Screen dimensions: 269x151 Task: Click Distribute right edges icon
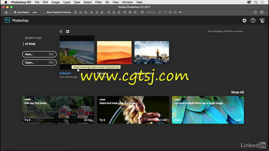coord(135,12)
